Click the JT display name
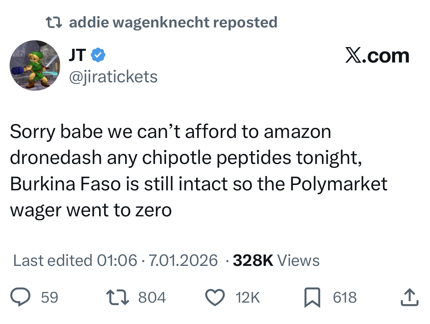 click(x=77, y=55)
